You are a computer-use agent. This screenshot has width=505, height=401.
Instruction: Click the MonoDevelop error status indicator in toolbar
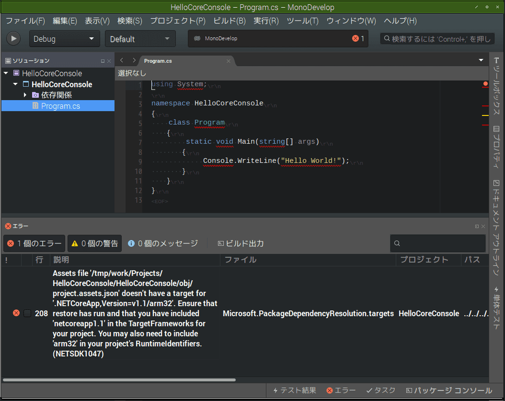click(355, 38)
